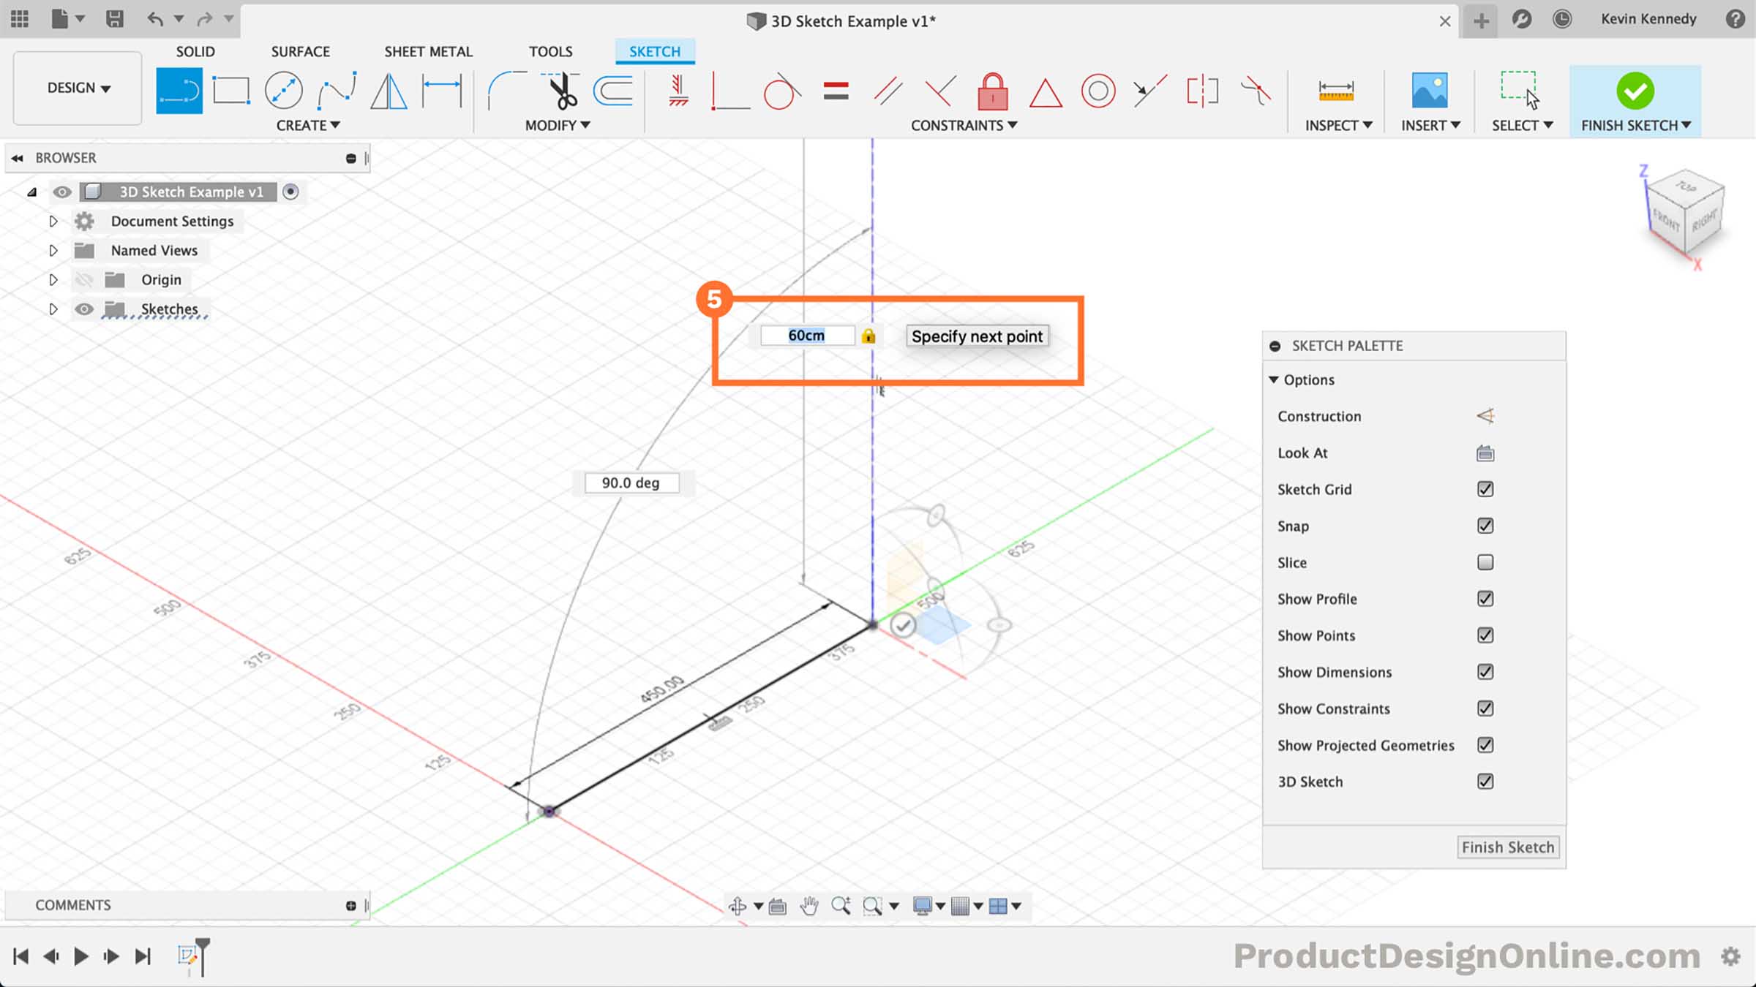Disable Show Profile in Sketch Palette
Screen dimensions: 1756x987
pos(1486,599)
